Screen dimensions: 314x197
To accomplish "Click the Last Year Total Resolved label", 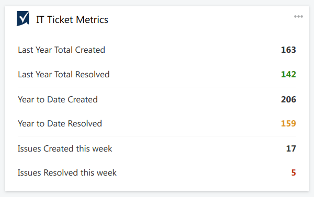I will coord(64,74).
